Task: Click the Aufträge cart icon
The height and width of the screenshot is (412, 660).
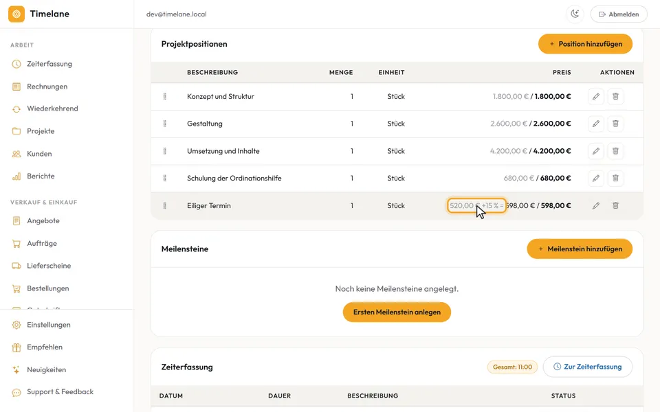Action: coord(16,243)
